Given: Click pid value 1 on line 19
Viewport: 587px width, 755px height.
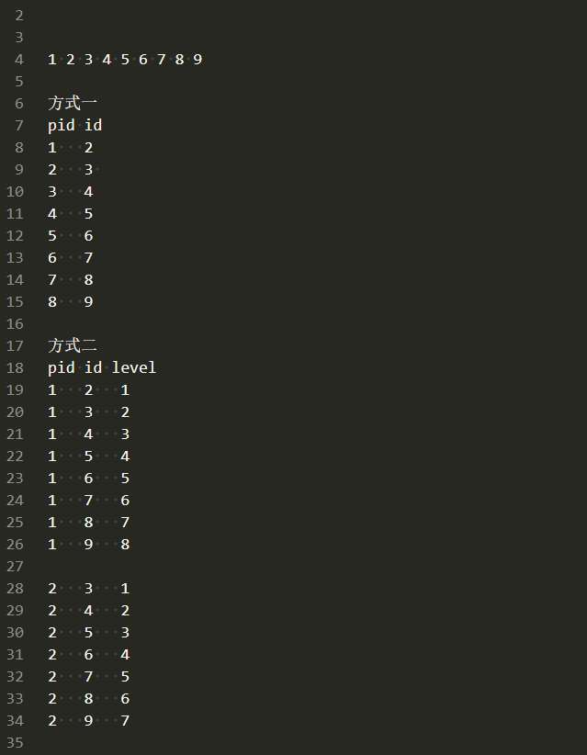Looking at the screenshot, I should (52, 390).
